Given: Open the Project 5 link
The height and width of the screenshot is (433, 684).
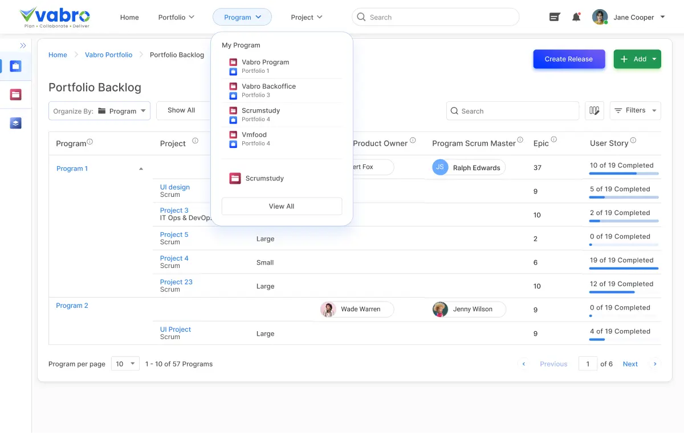Looking at the screenshot, I should tap(174, 234).
